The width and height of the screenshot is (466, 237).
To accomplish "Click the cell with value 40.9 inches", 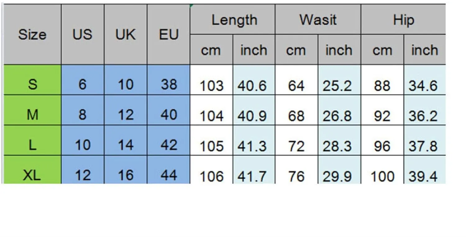I will click(254, 110).
